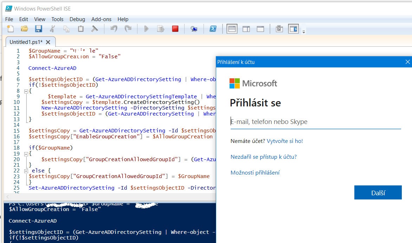412x243 pixels.
Task: Run selection using the Run Selection icon
Action: point(161,28)
